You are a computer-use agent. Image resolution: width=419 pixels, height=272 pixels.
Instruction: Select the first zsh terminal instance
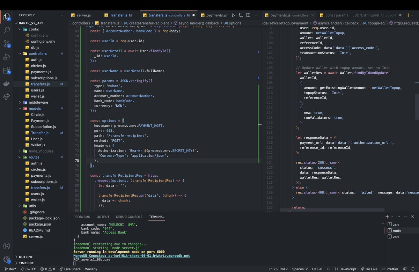pyautogui.click(x=402, y=225)
